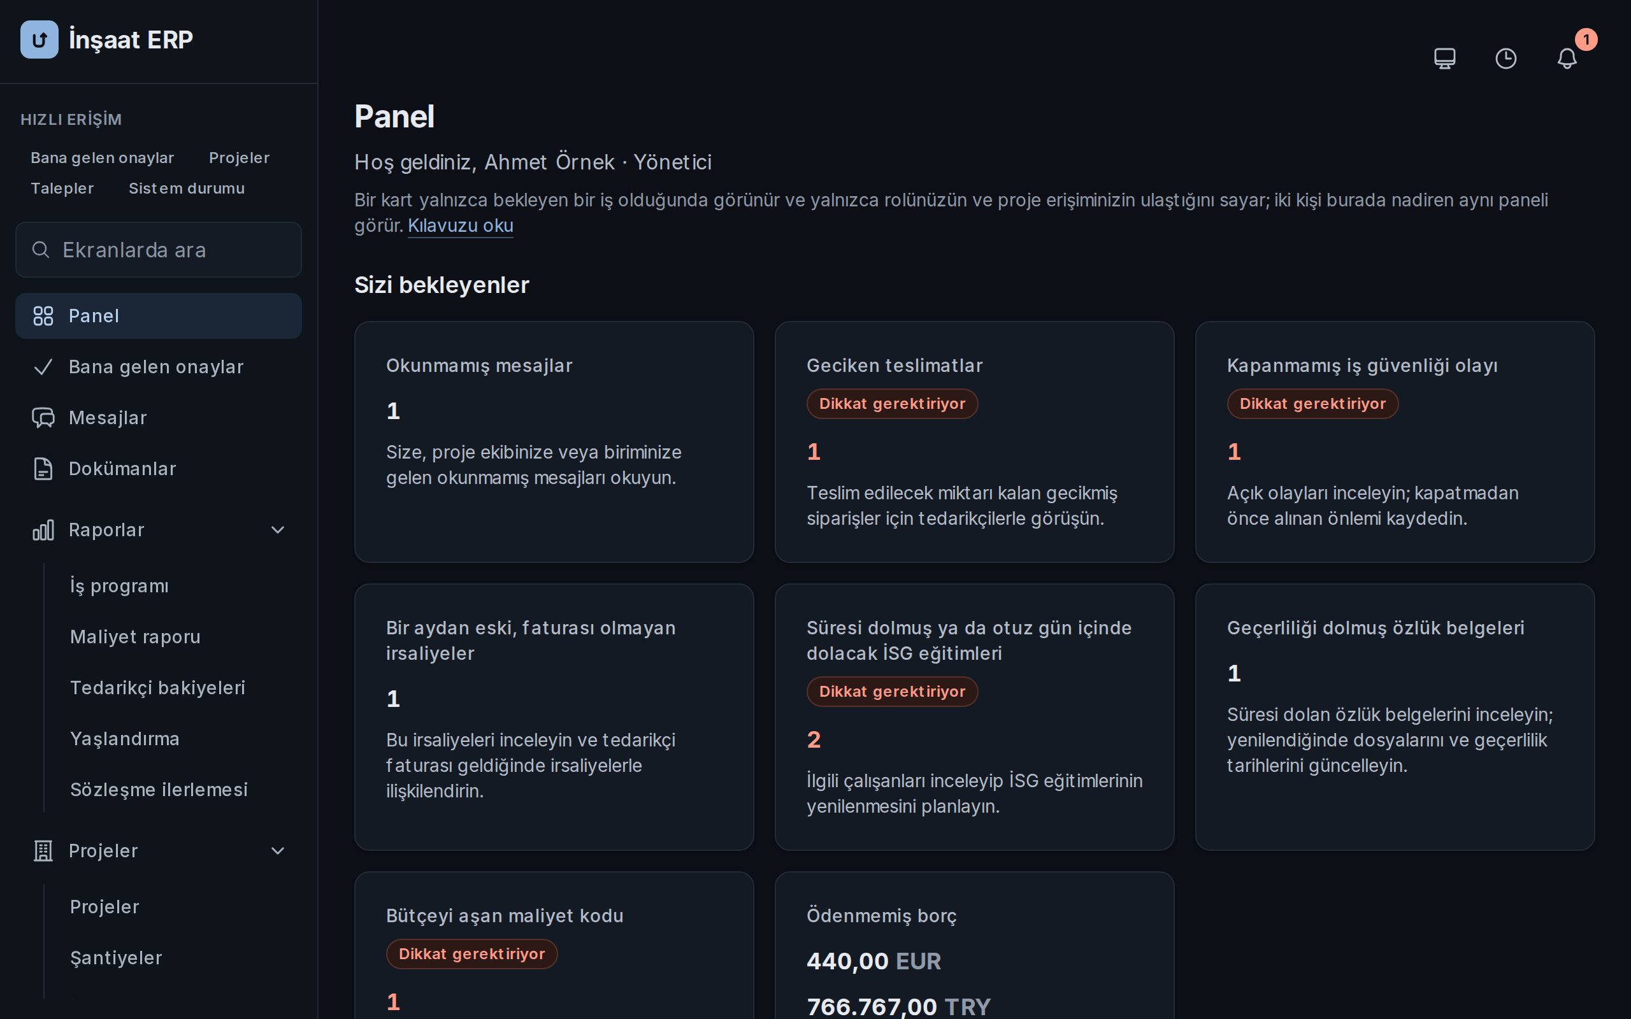Open the Geciken teslimatlar card
Viewport: 1631px width, 1019px height.
click(975, 441)
